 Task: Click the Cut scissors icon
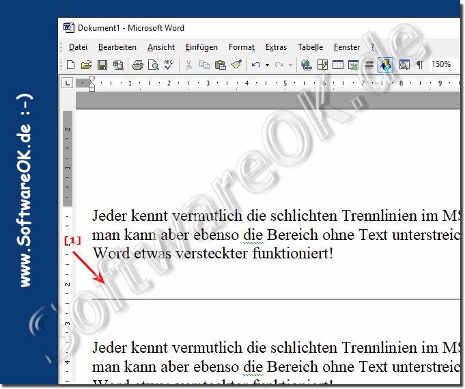[188, 64]
